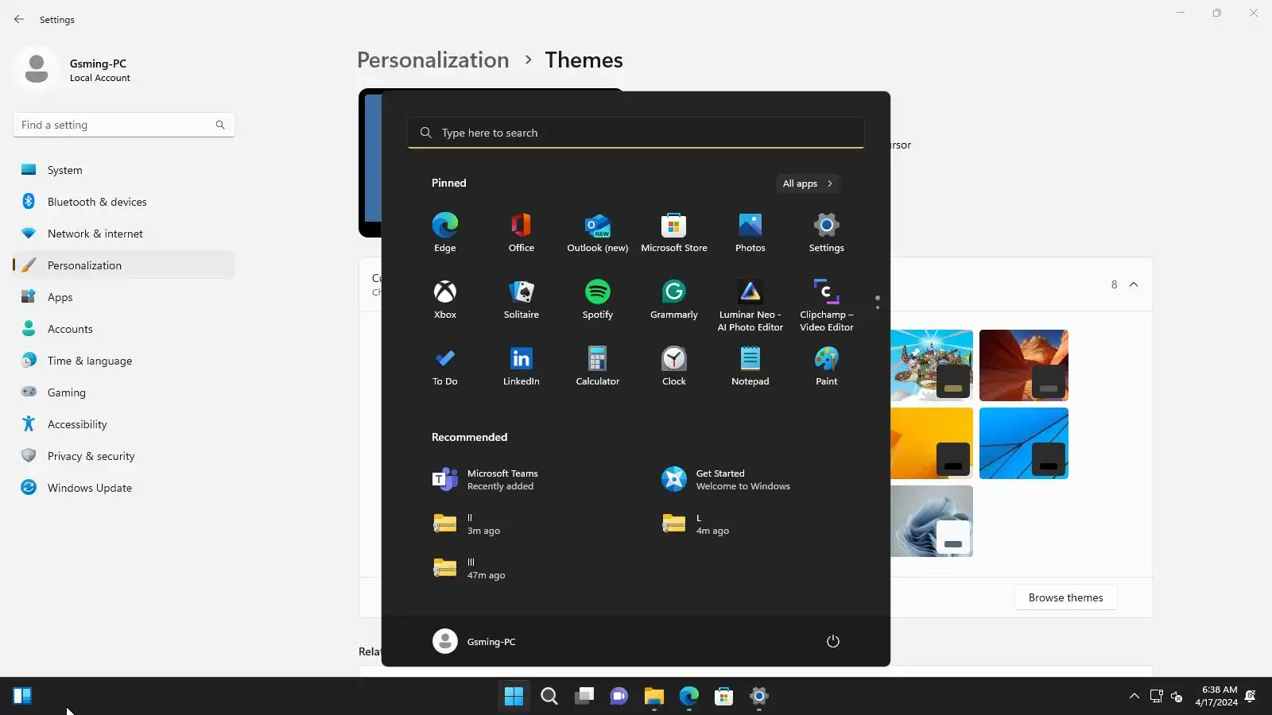Go to Accessibility settings
Viewport: 1272px width, 715px height.
pyautogui.click(x=124, y=424)
